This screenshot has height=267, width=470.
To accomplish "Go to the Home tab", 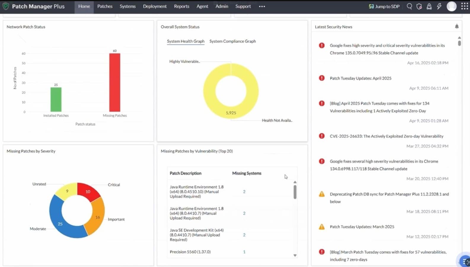I will (84, 6).
